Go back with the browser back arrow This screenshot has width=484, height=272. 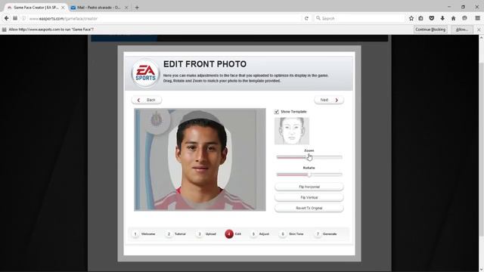coord(7,18)
